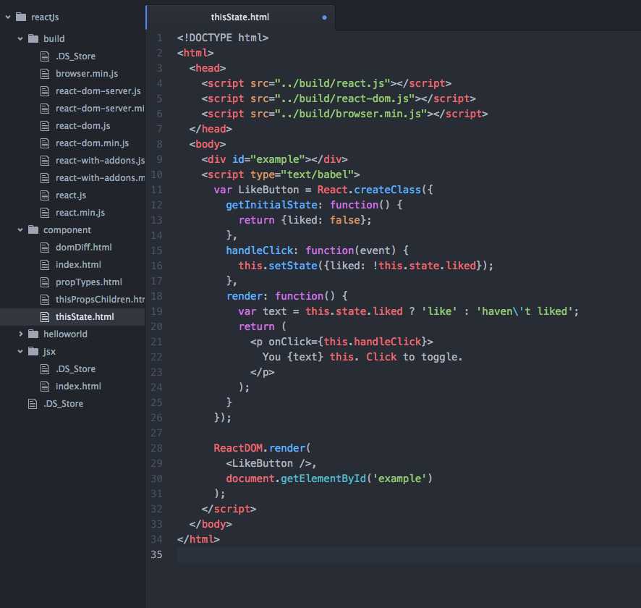Open react-dom.js in the build folder
This screenshot has height=608, width=641.
[x=83, y=126]
